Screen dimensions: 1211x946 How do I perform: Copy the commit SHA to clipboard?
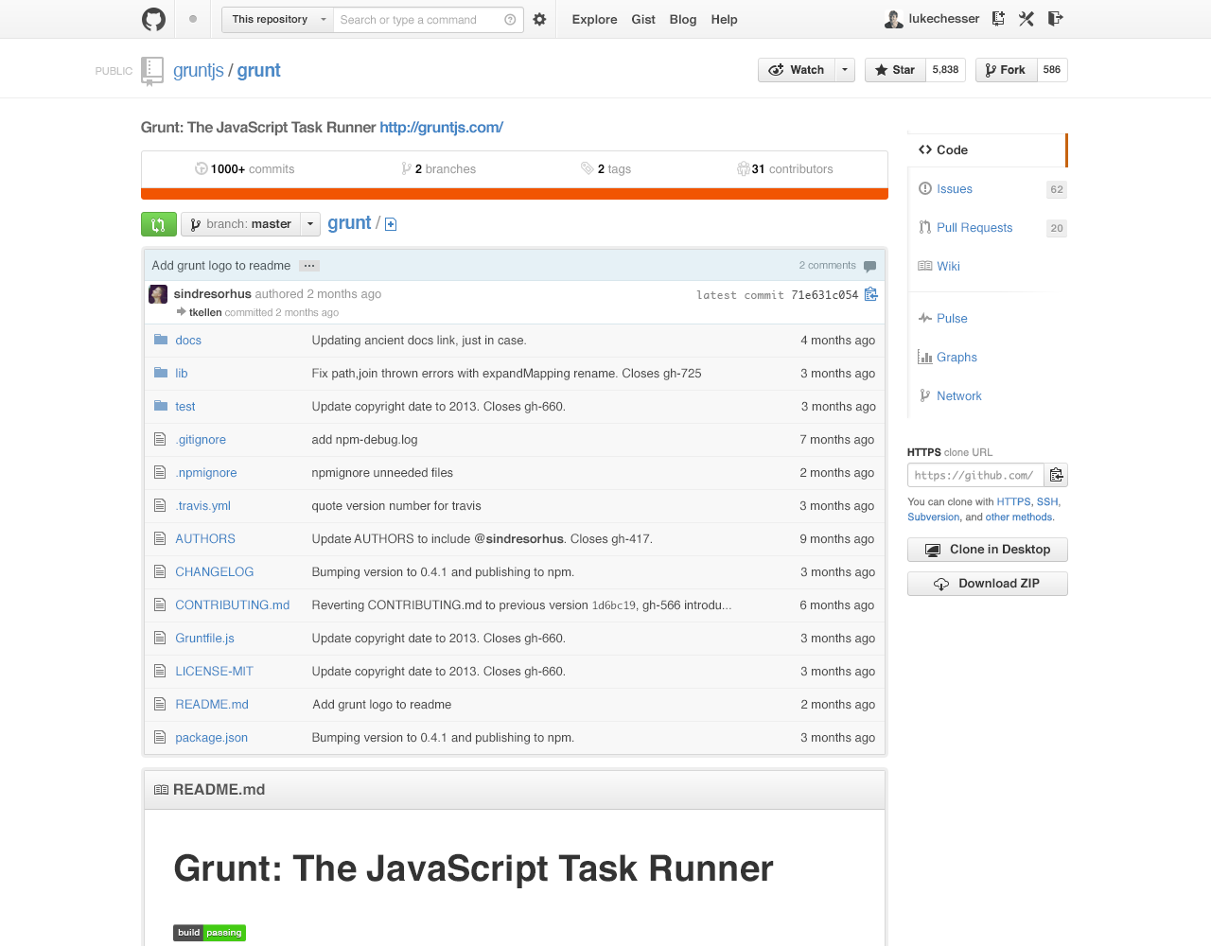tap(871, 294)
